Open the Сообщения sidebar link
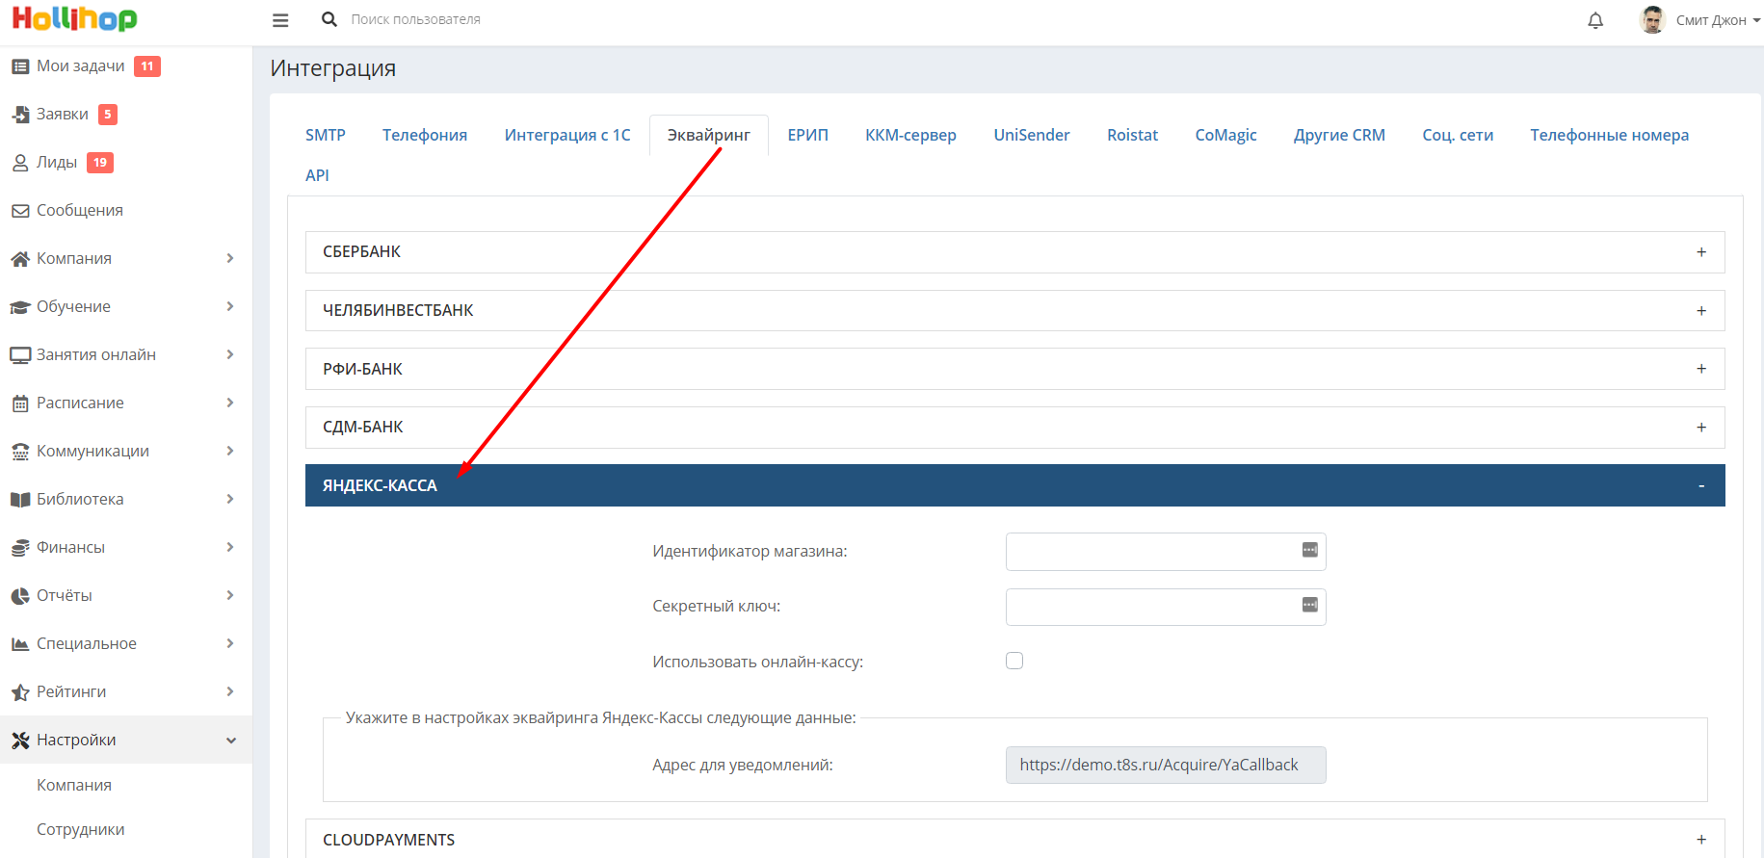 pyautogui.click(x=80, y=210)
